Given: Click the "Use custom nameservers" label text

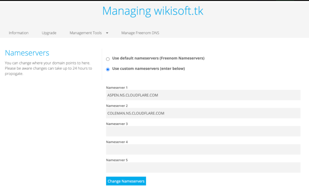Looking at the screenshot, I should coord(148,69).
